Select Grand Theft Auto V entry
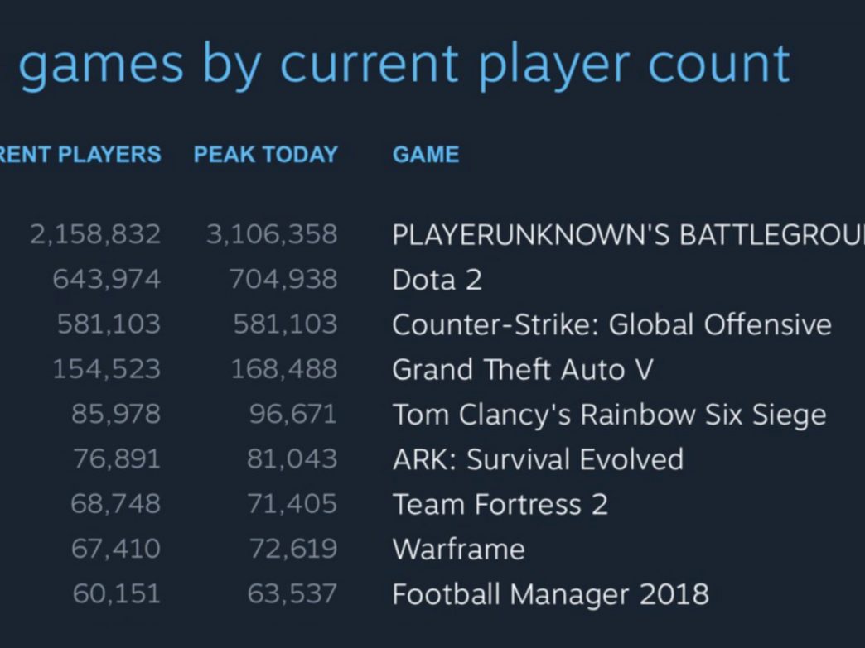Screen dimensions: 865x648 coord(523,369)
